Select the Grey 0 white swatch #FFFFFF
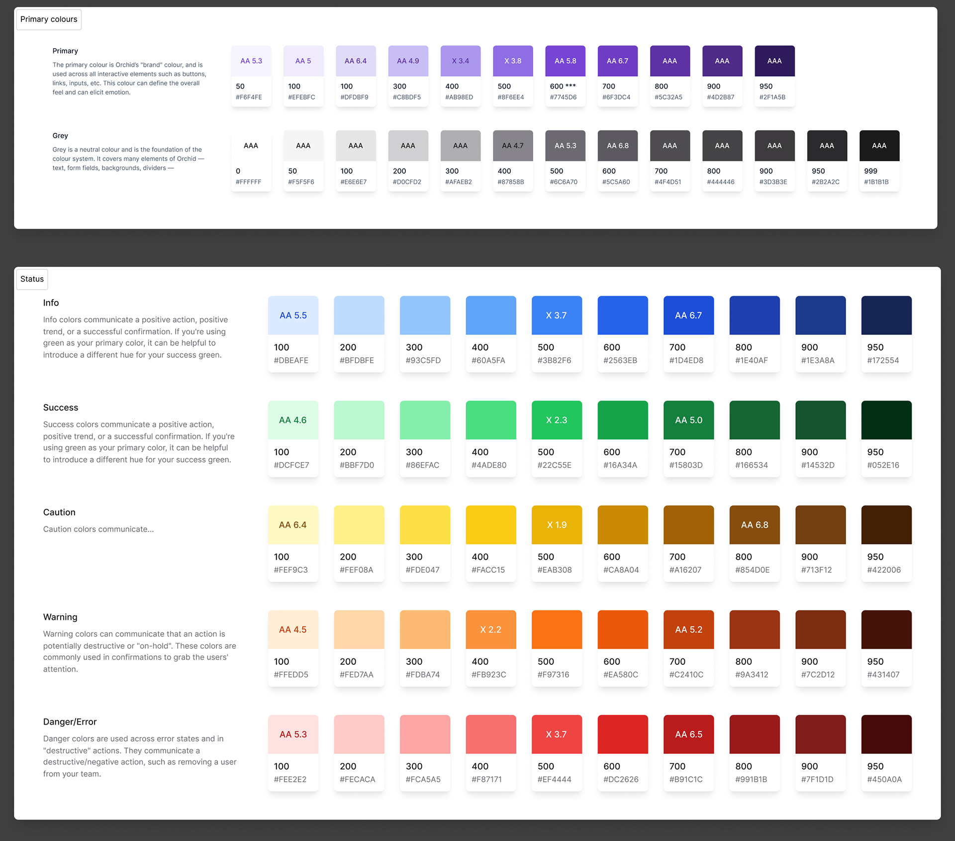 [x=251, y=146]
